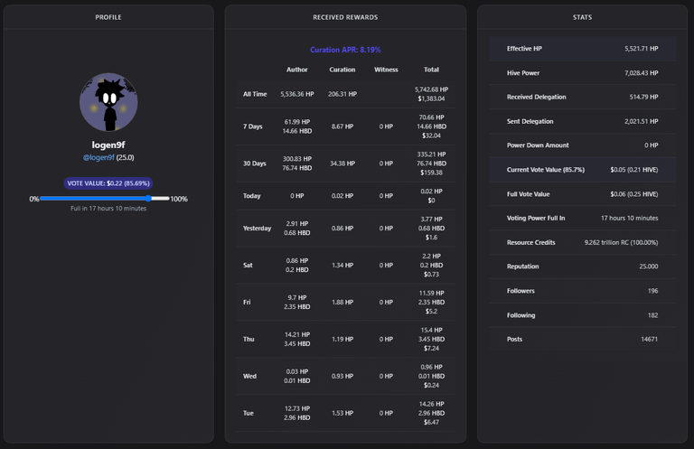Viewport: 694px width, 449px height.
Task: Click the 8.67 HP seven-day curation value
Action: coord(342,126)
